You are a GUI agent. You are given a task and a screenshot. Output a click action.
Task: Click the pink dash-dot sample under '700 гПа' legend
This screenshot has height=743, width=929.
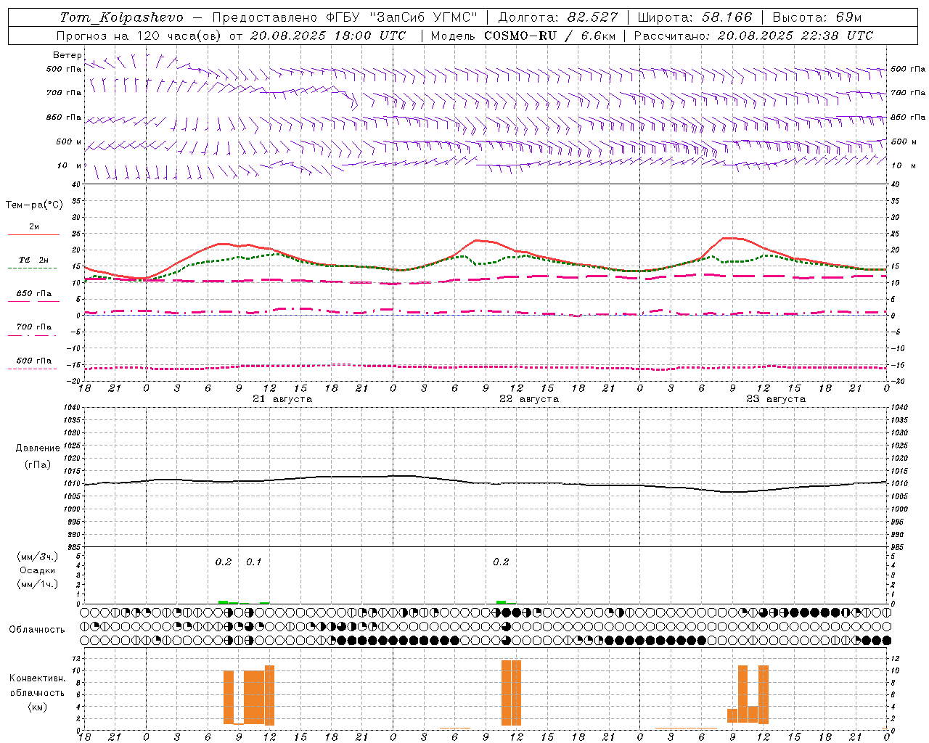(x=32, y=335)
